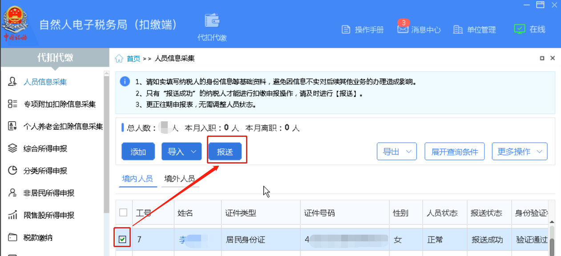Screen dimensions: 561x256
Task: Click the 在线 monitor status icon
Action: (519, 29)
